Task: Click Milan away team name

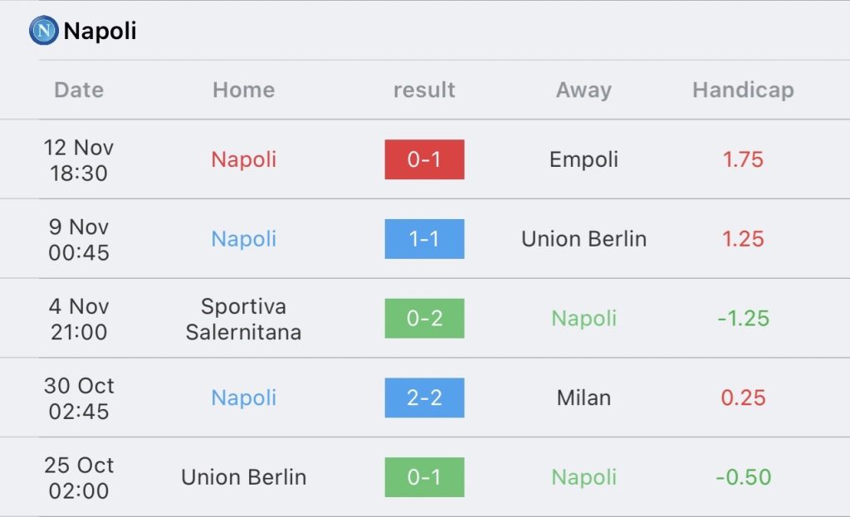Action: [584, 398]
